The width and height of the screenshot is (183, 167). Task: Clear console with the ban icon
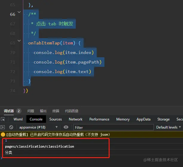click(x=11, y=127)
